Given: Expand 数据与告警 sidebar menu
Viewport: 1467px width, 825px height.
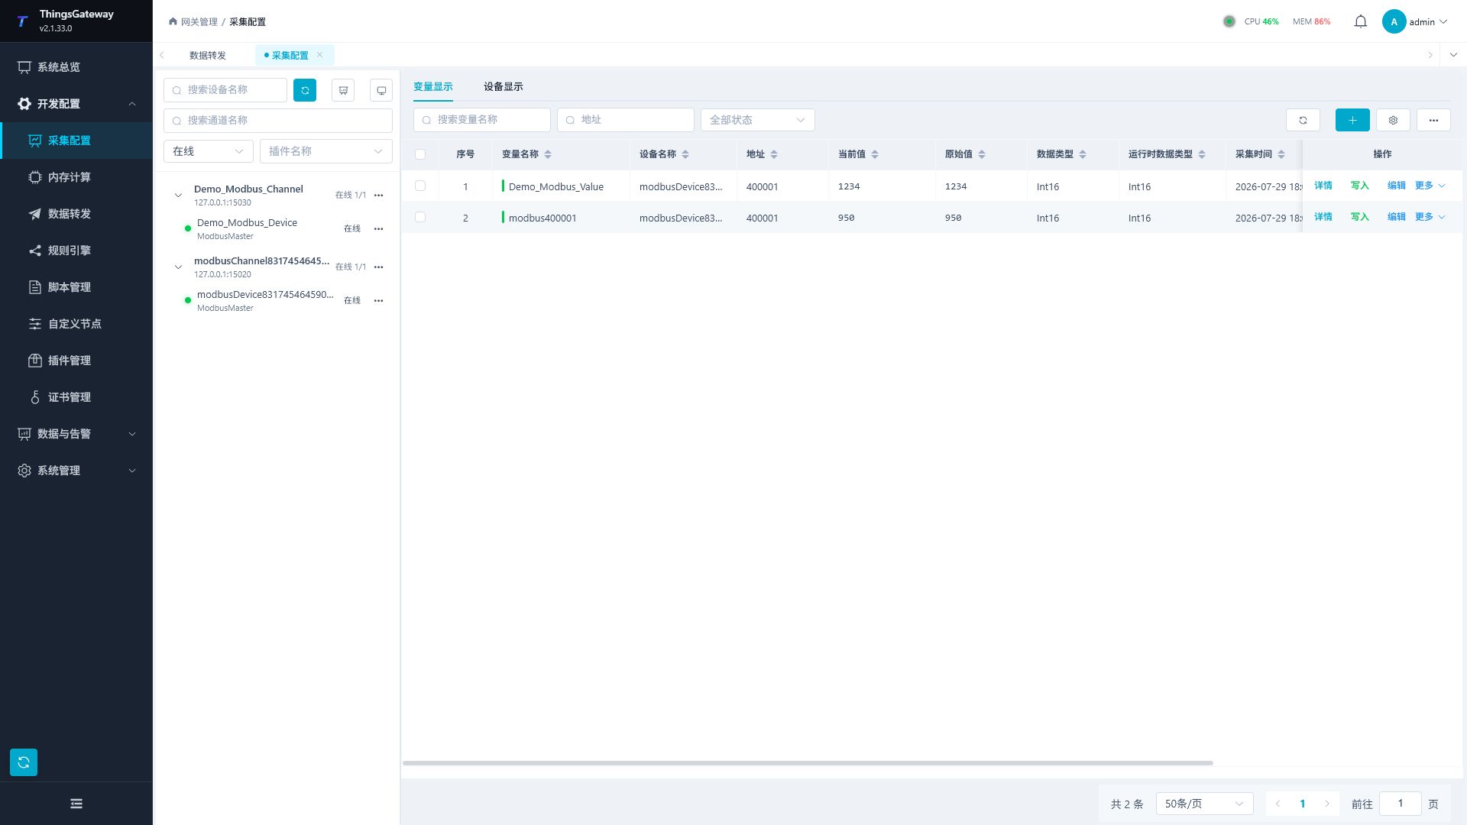Looking at the screenshot, I should [x=76, y=434].
